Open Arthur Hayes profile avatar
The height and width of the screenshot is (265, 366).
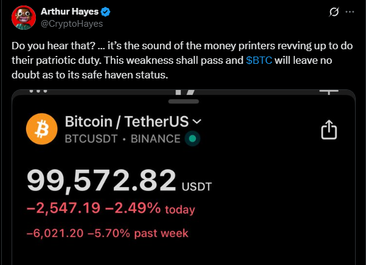24,18
